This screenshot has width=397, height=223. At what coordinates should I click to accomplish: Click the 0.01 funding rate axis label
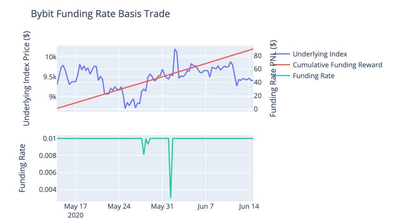tap(49, 138)
